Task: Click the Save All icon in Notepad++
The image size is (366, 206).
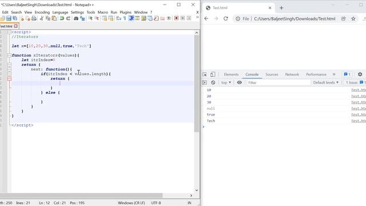Action: coord(15,18)
